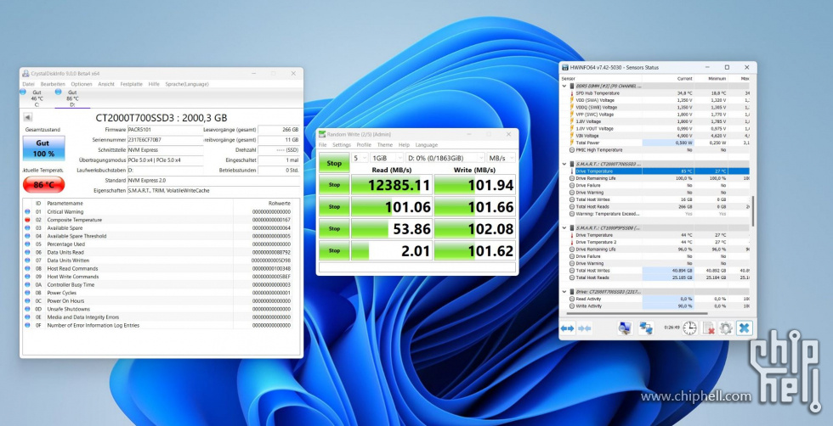This screenshot has height=426, width=833.
Task: Click large Stop button beside test count dropdown
Action: coord(334,163)
